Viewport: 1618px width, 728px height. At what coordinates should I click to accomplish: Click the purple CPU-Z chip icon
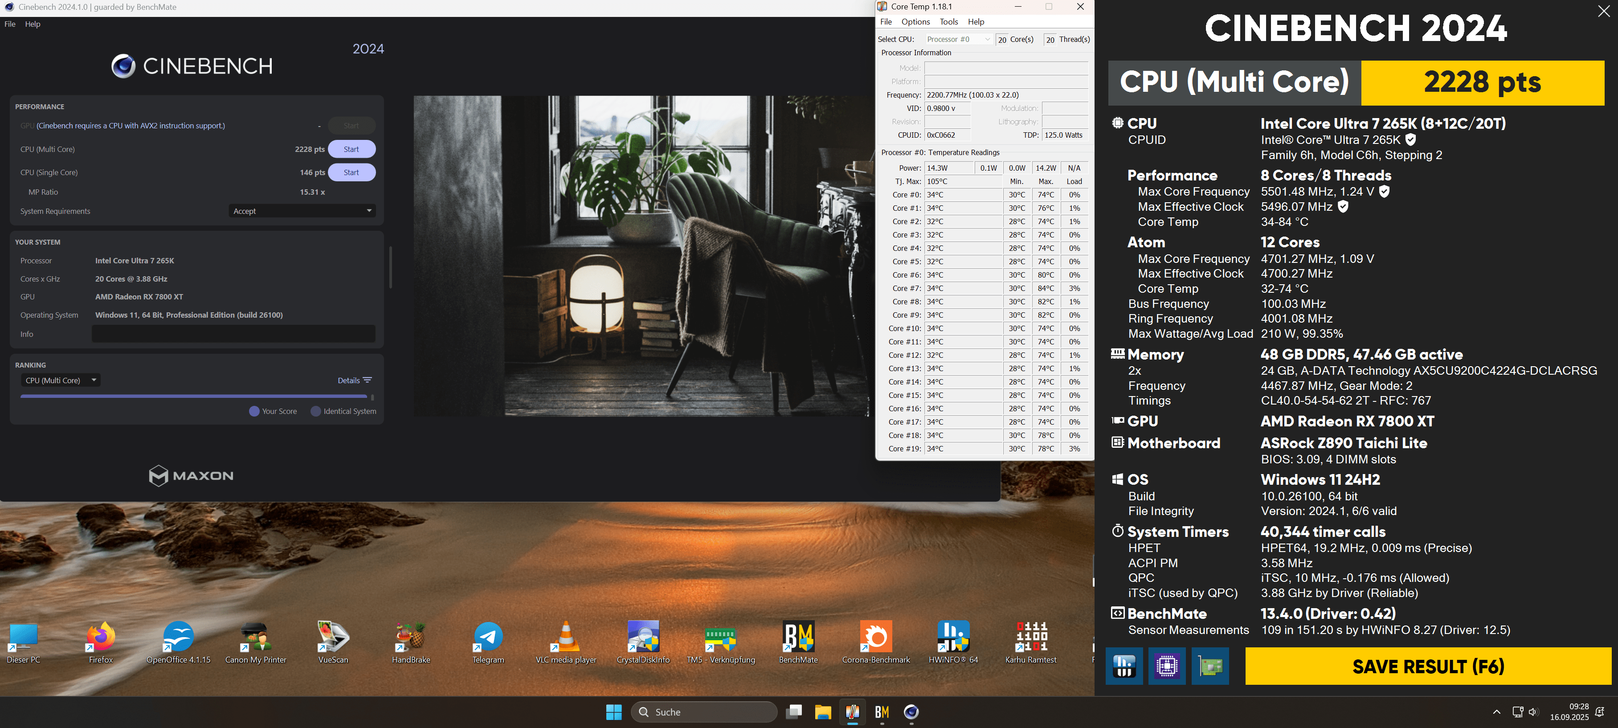1166,666
